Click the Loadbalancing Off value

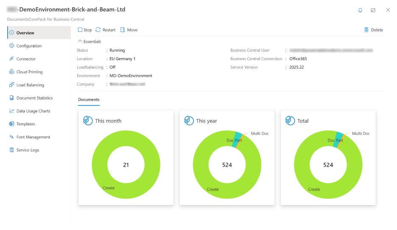[x=112, y=67]
